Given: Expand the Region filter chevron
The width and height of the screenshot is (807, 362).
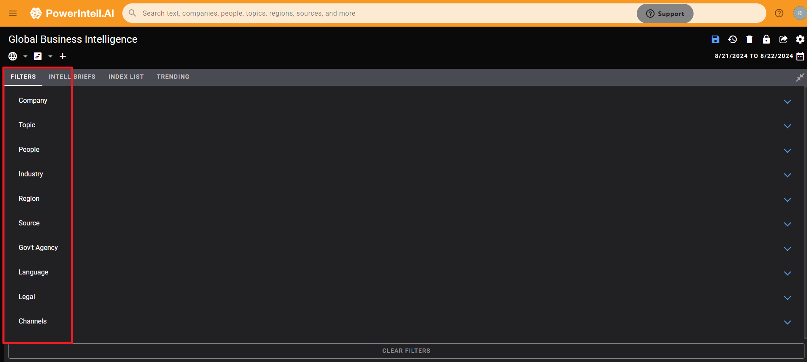Looking at the screenshot, I should pyautogui.click(x=788, y=200).
